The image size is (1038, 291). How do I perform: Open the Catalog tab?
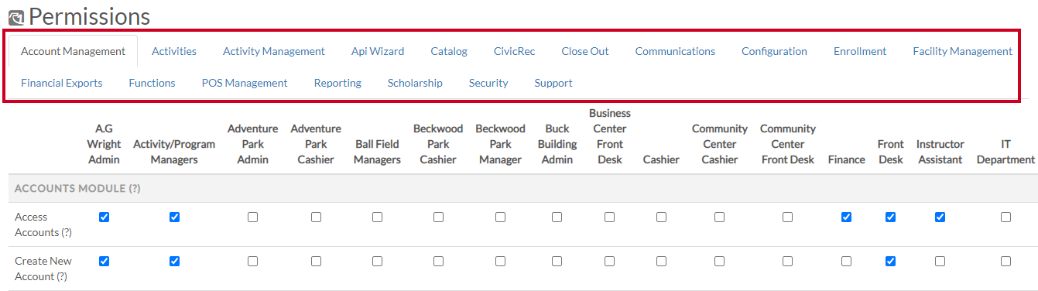pos(449,51)
